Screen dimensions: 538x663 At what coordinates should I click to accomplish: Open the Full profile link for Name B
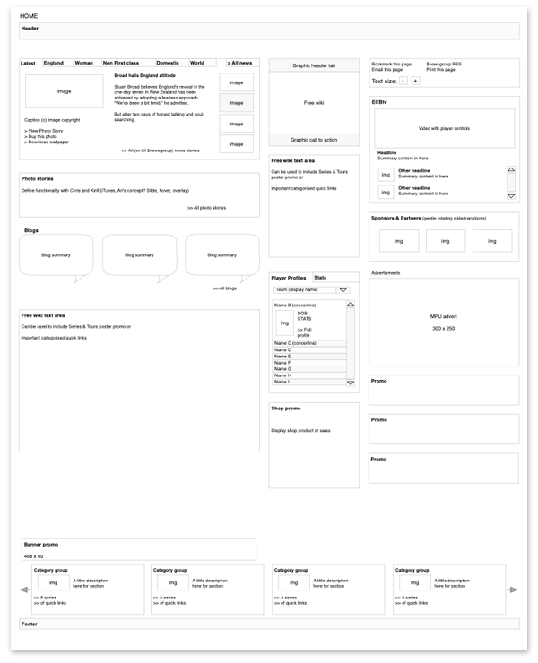click(x=304, y=332)
